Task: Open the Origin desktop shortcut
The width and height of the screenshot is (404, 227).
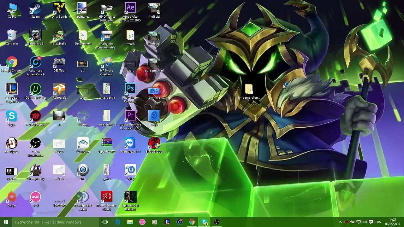Action: 12,200
